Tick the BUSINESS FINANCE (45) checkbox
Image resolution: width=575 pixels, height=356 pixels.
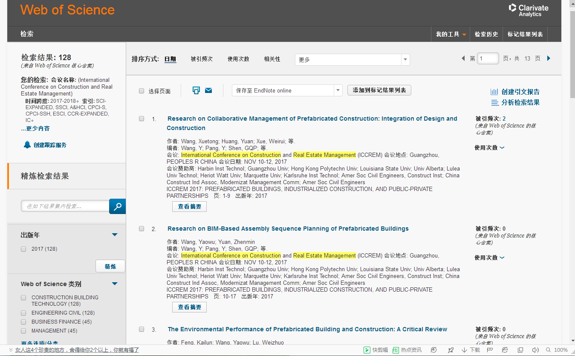[23, 322]
